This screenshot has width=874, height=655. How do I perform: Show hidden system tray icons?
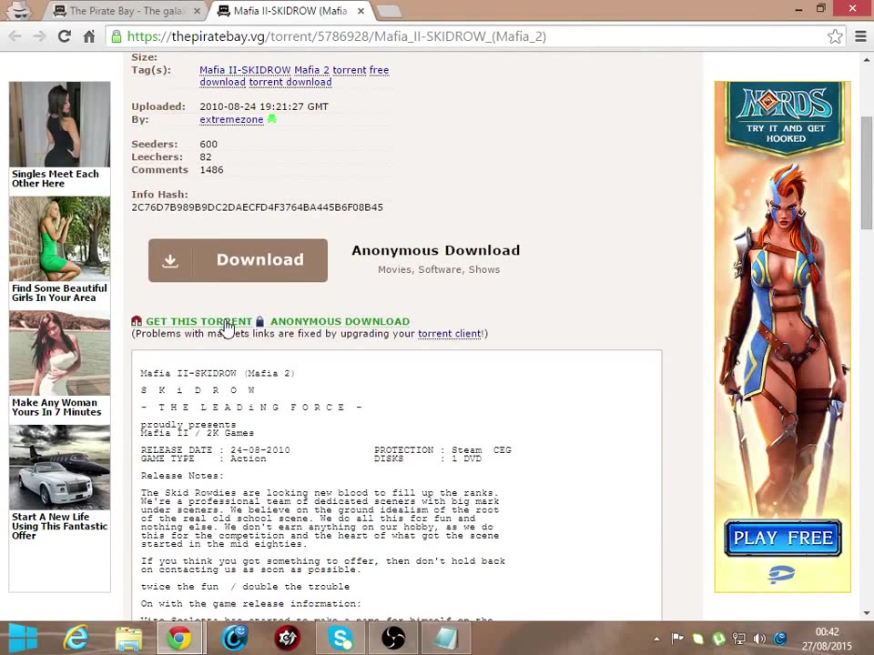(x=656, y=639)
